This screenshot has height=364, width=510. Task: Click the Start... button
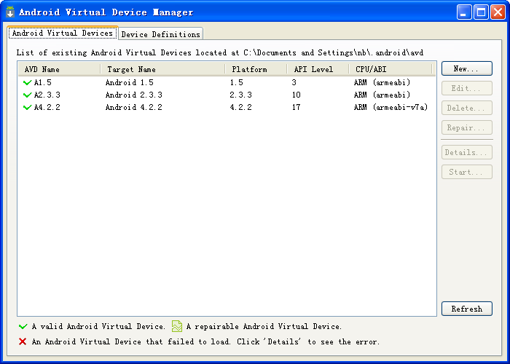[467, 172]
